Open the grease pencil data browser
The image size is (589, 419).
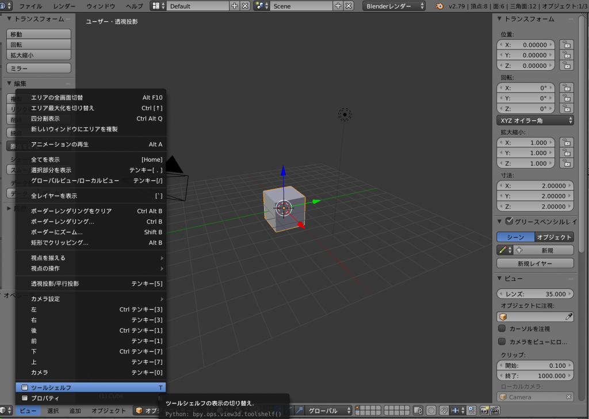[504, 250]
